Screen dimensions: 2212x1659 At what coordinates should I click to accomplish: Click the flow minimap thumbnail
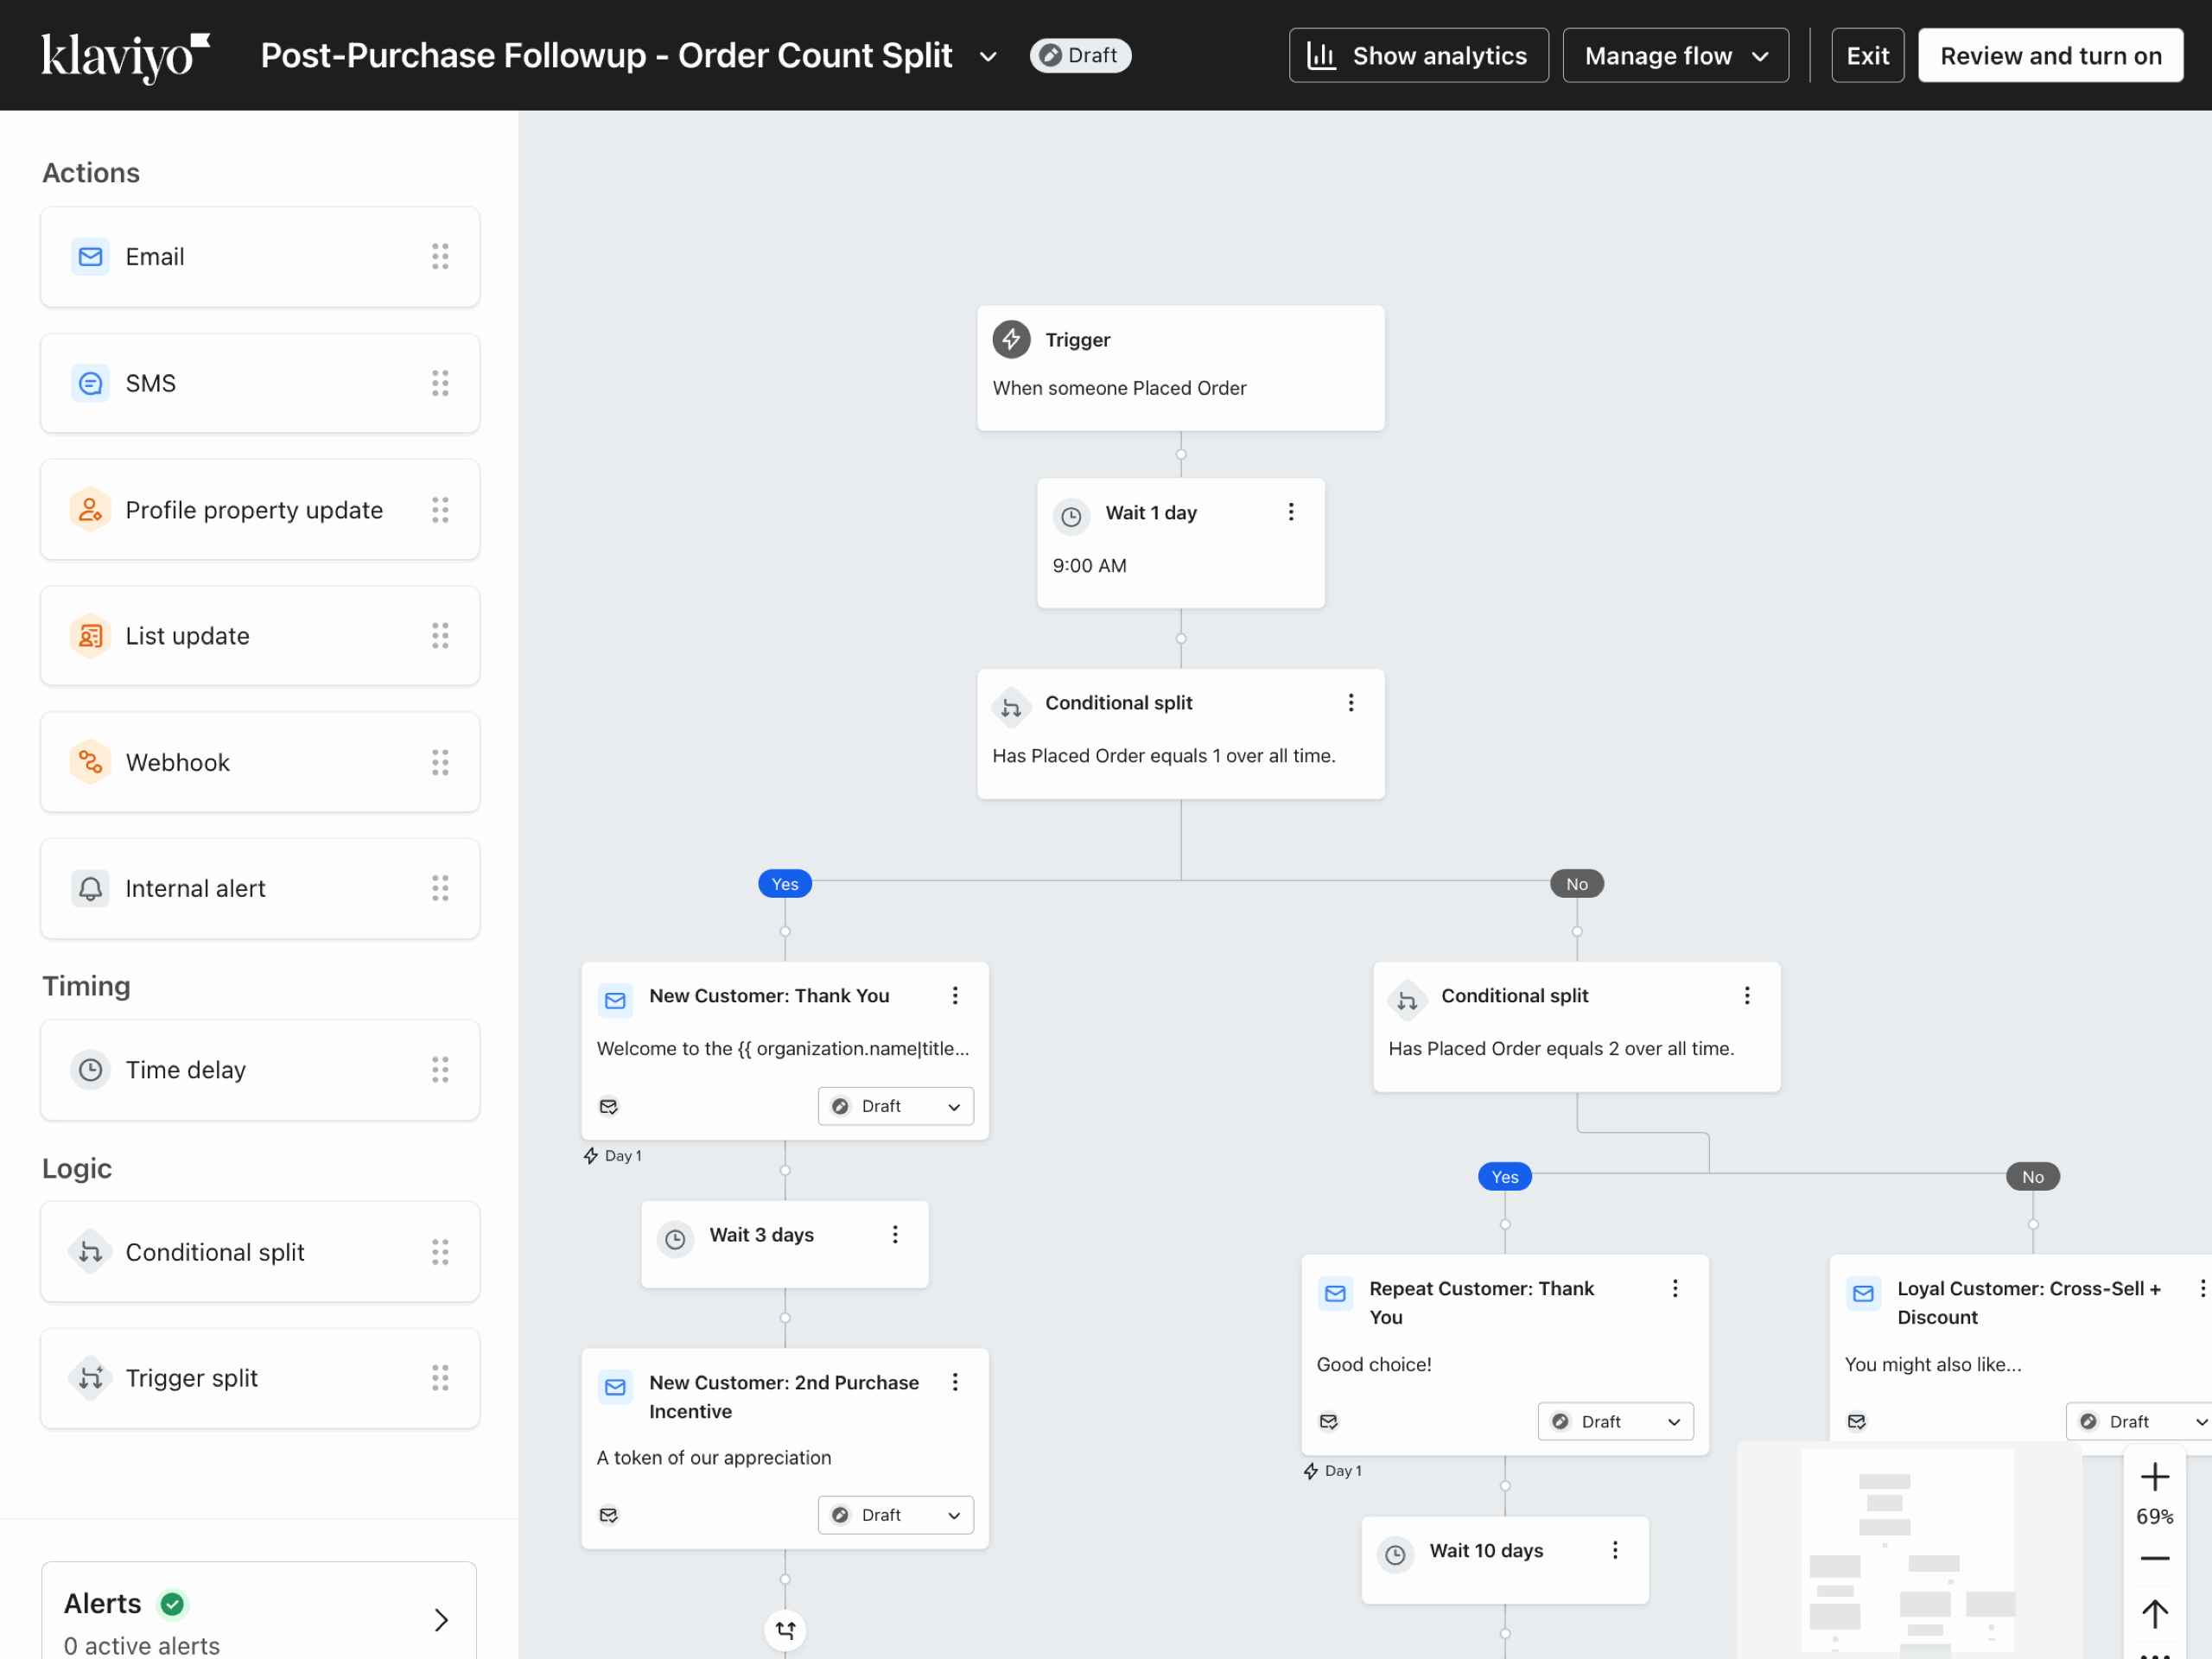[1907, 1550]
